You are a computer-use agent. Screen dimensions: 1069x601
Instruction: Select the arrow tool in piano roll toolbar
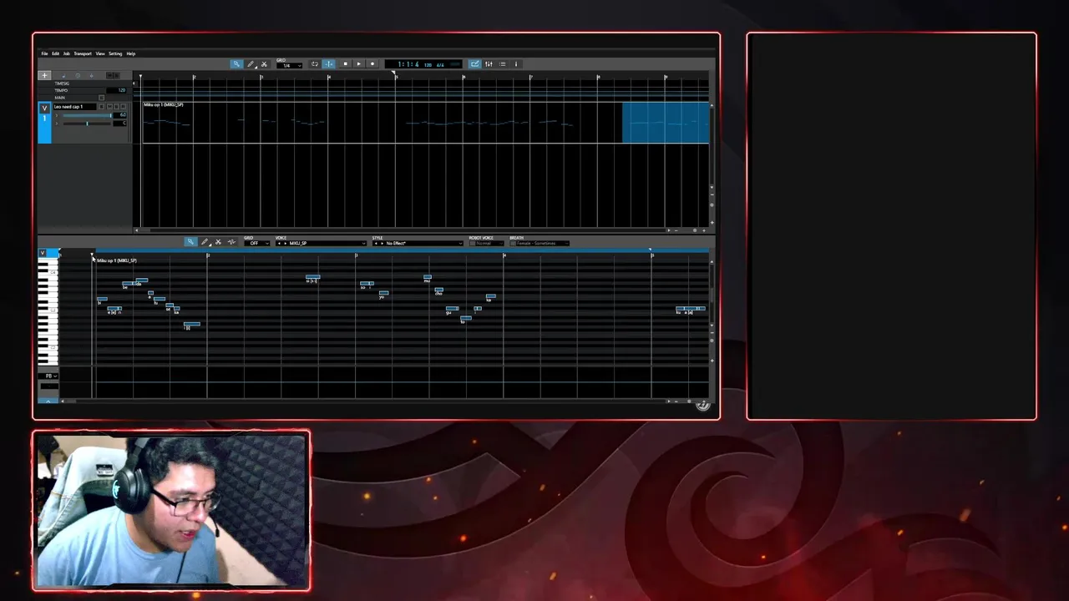click(190, 242)
